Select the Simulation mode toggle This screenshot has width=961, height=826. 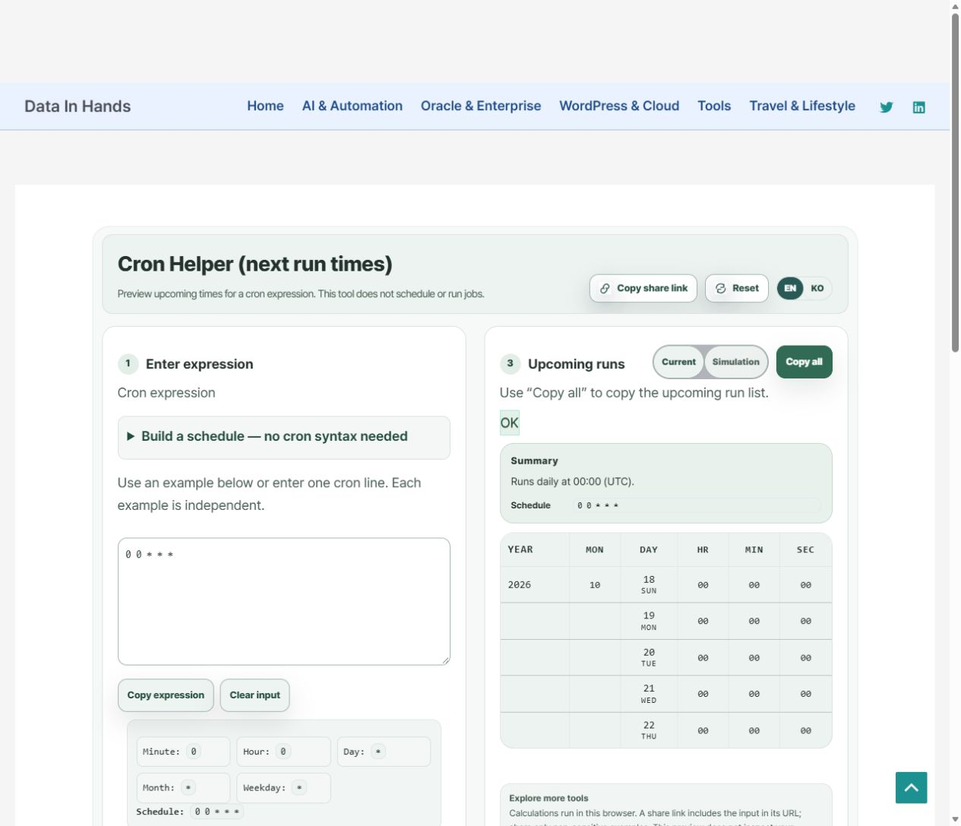point(735,362)
